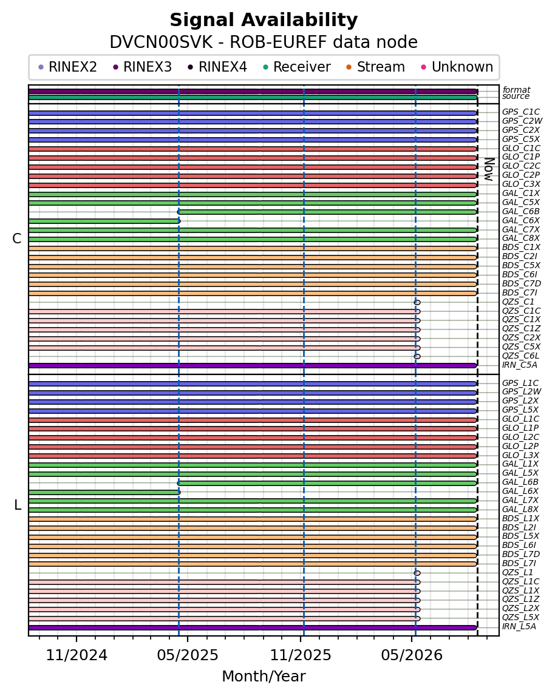Click the 11/2024 axis tick label
Image resolution: width=555 pixels, height=696 pixels.
click(x=77, y=655)
